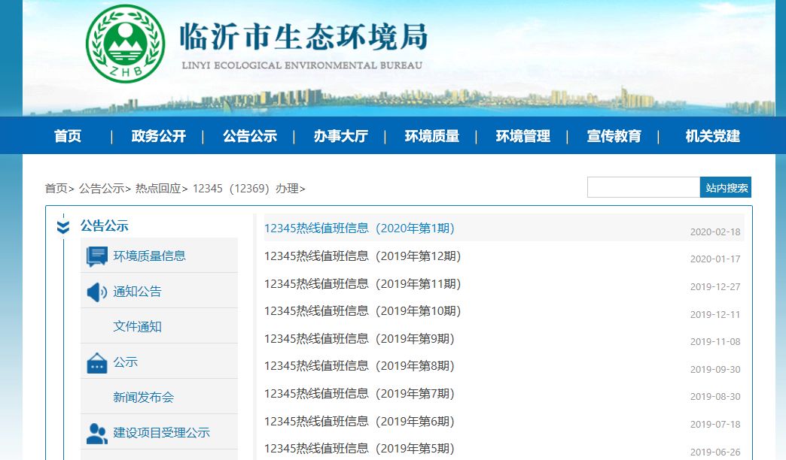Select 机关党建 from the navigation bar

pos(709,136)
